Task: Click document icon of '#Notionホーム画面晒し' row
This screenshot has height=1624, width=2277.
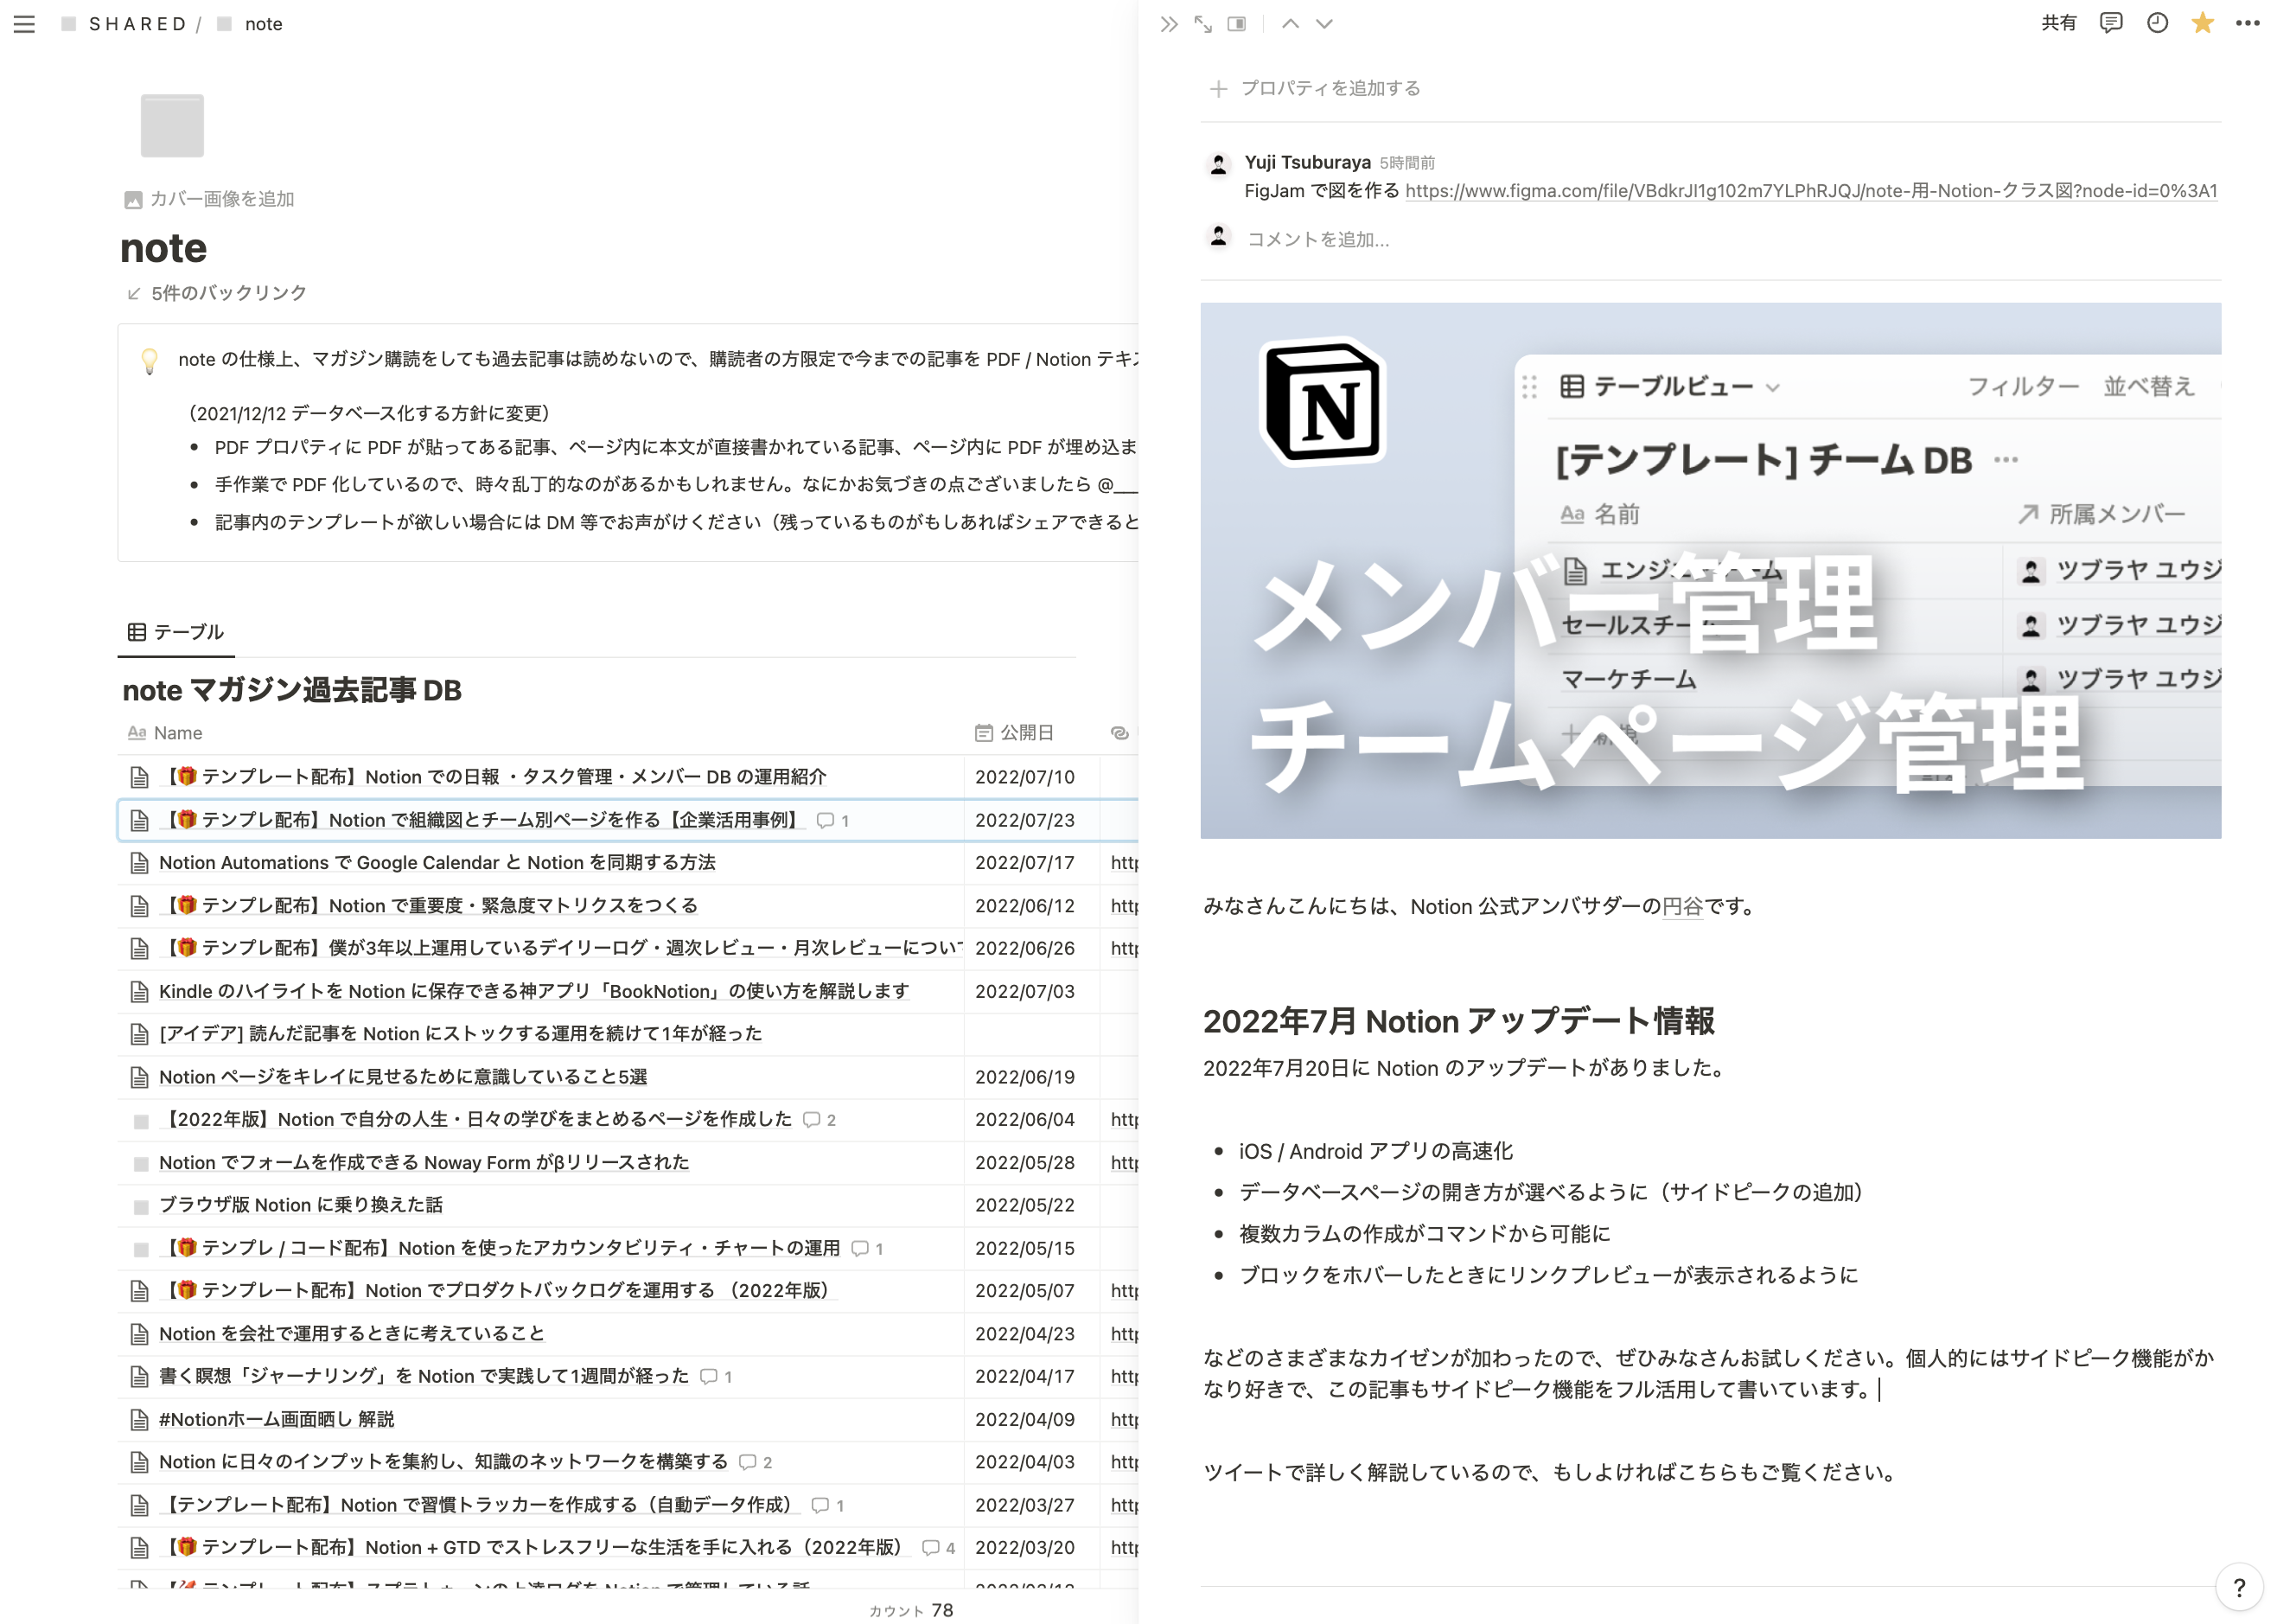Action: click(x=140, y=1420)
